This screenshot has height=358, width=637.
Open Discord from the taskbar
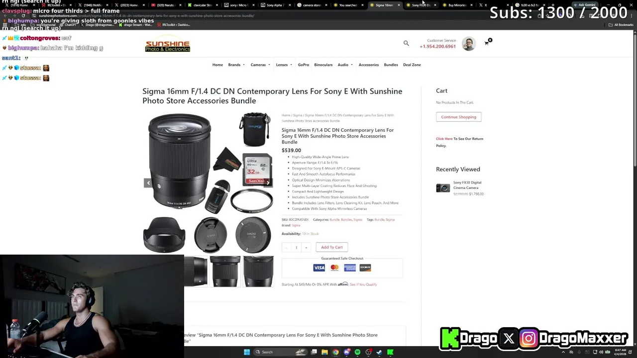[x=347, y=352]
